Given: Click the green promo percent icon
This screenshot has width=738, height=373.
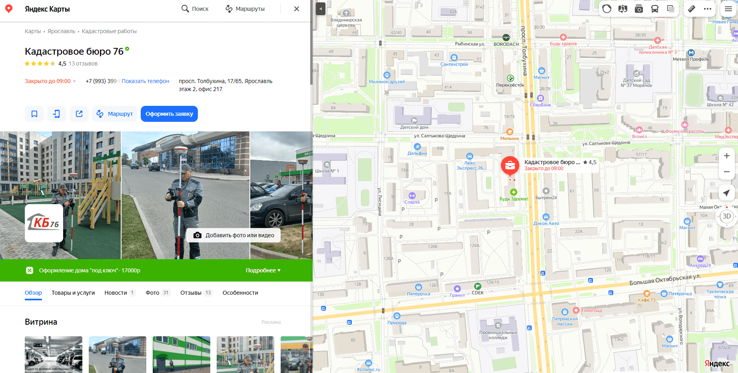Looking at the screenshot, I should 30,270.
